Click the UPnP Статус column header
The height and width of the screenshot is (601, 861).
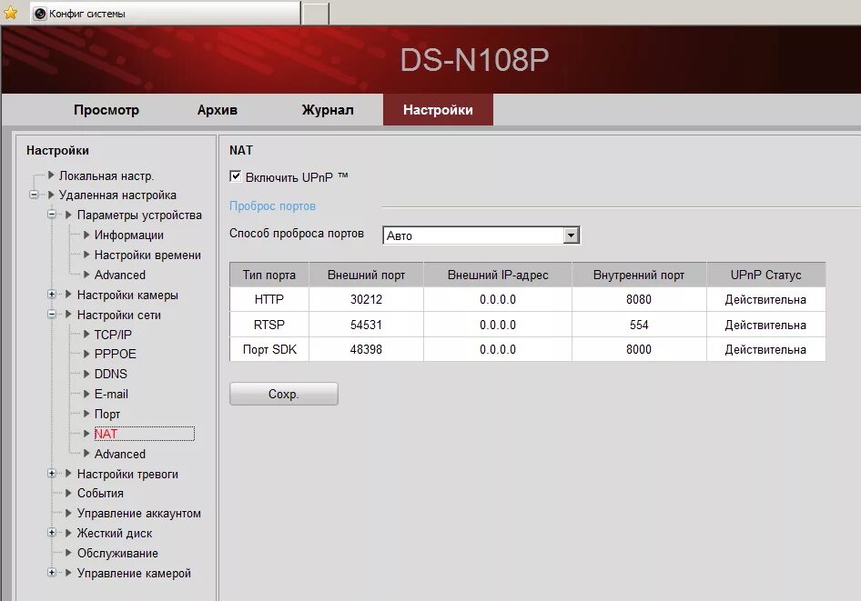coord(766,275)
